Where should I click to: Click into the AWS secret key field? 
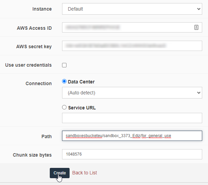pyautogui.click(x=132, y=46)
